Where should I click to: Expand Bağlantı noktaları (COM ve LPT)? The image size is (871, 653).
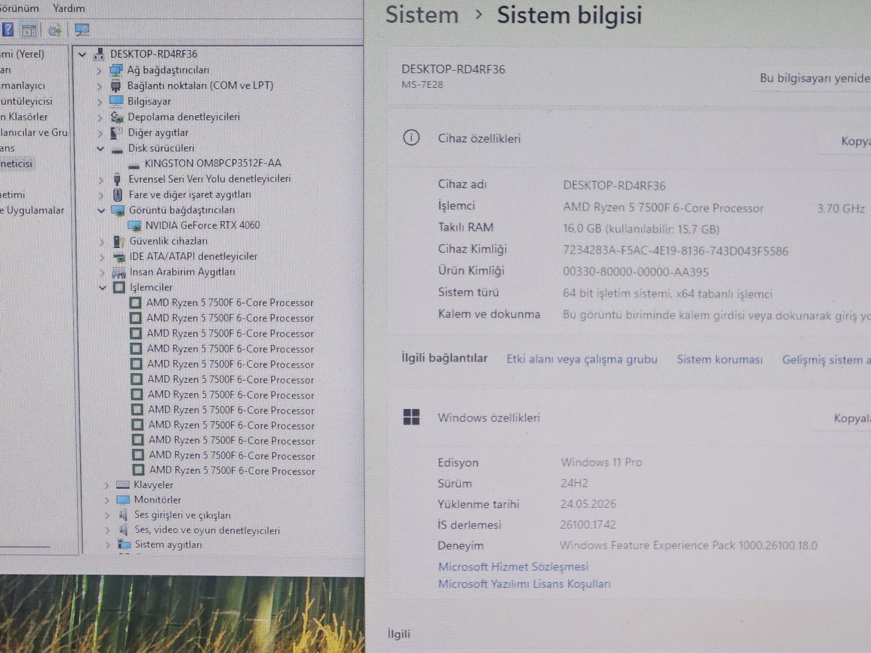[x=99, y=86]
